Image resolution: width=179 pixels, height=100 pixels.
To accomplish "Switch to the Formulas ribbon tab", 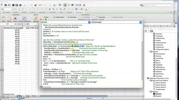I will click(53, 12).
